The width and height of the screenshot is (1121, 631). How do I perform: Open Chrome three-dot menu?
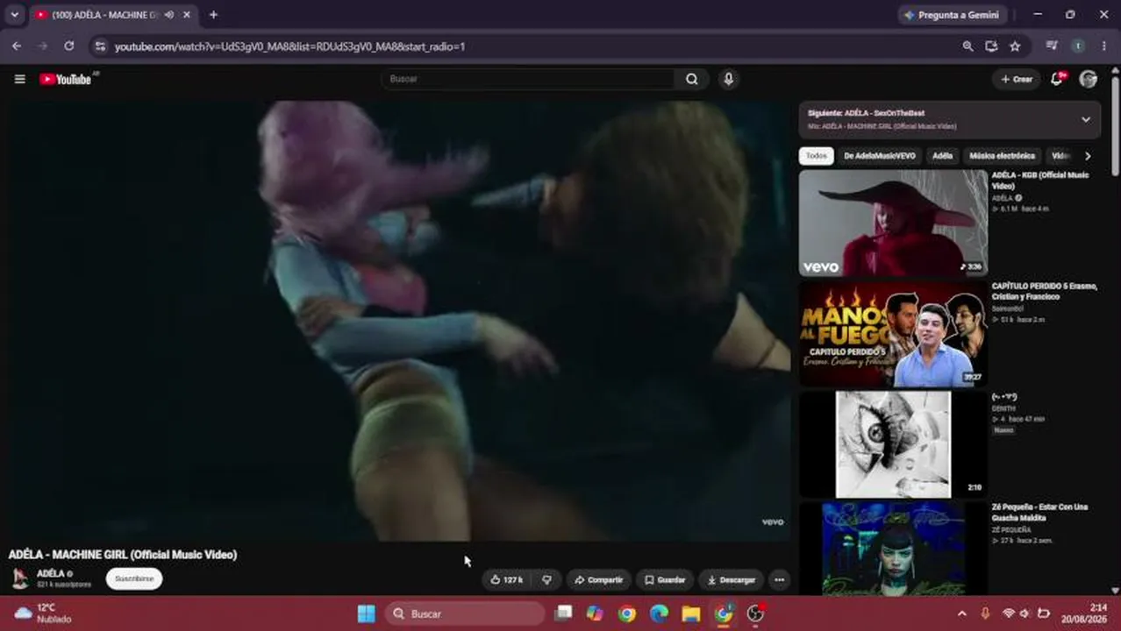tap(1104, 46)
